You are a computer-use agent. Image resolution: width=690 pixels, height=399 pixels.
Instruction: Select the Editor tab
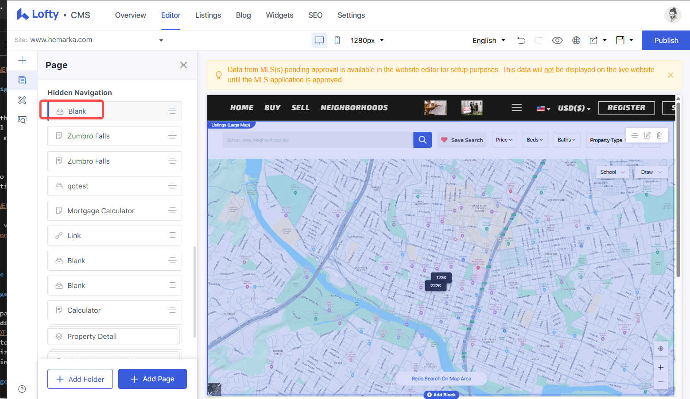[x=171, y=15]
